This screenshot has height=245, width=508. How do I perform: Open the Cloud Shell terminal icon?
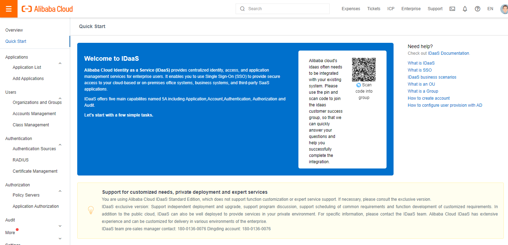click(452, 9)
